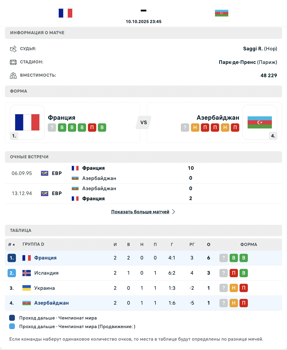Screen dimensions: 287x350
Task: Click France's red loss badge in form
Action: pyautogui.click(x=92, y=128)
